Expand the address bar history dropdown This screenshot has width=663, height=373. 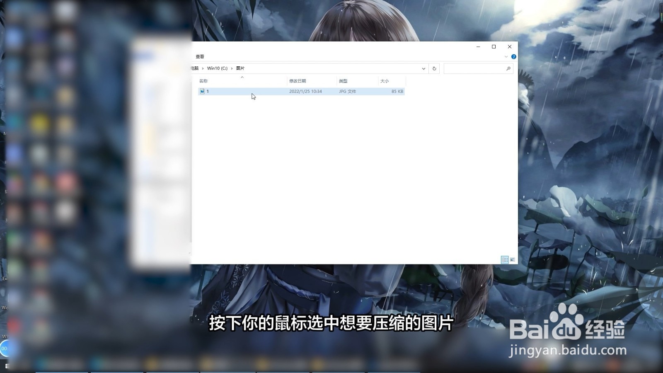[423, 68]
